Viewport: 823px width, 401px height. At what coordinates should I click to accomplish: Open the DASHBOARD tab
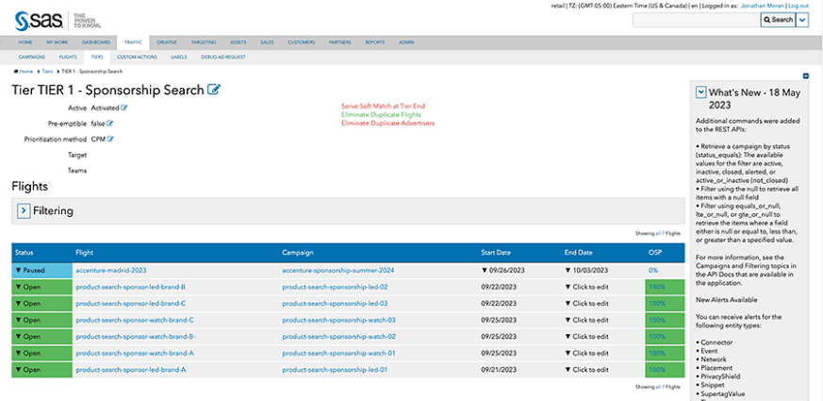95,42
